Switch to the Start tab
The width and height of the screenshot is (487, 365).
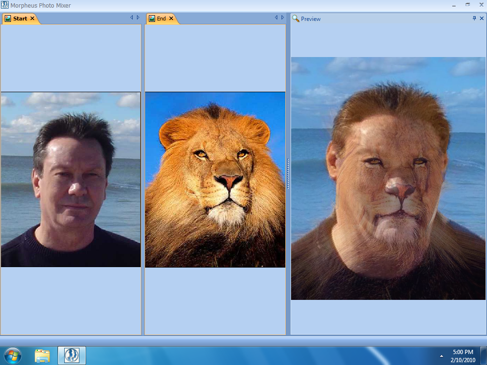coord(20,19)
